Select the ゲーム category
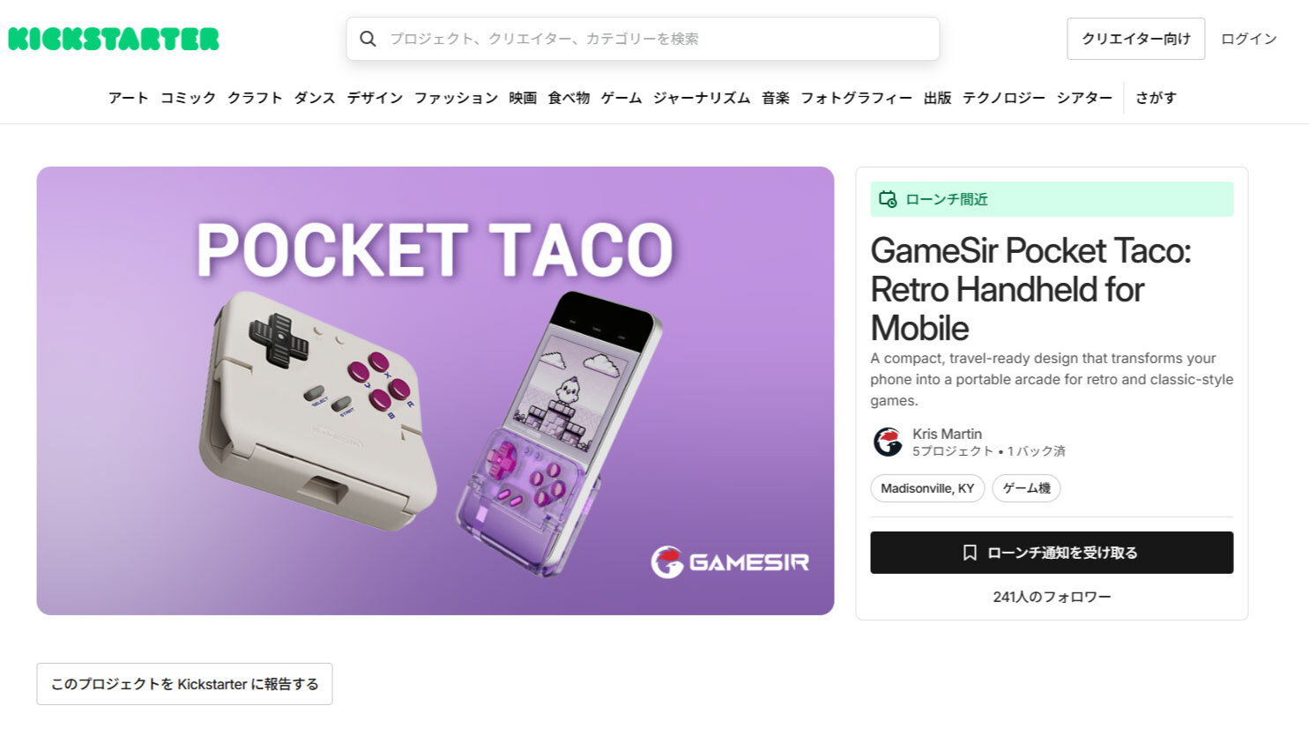This screenshot has height=736, width=1309. click(621, 98)
